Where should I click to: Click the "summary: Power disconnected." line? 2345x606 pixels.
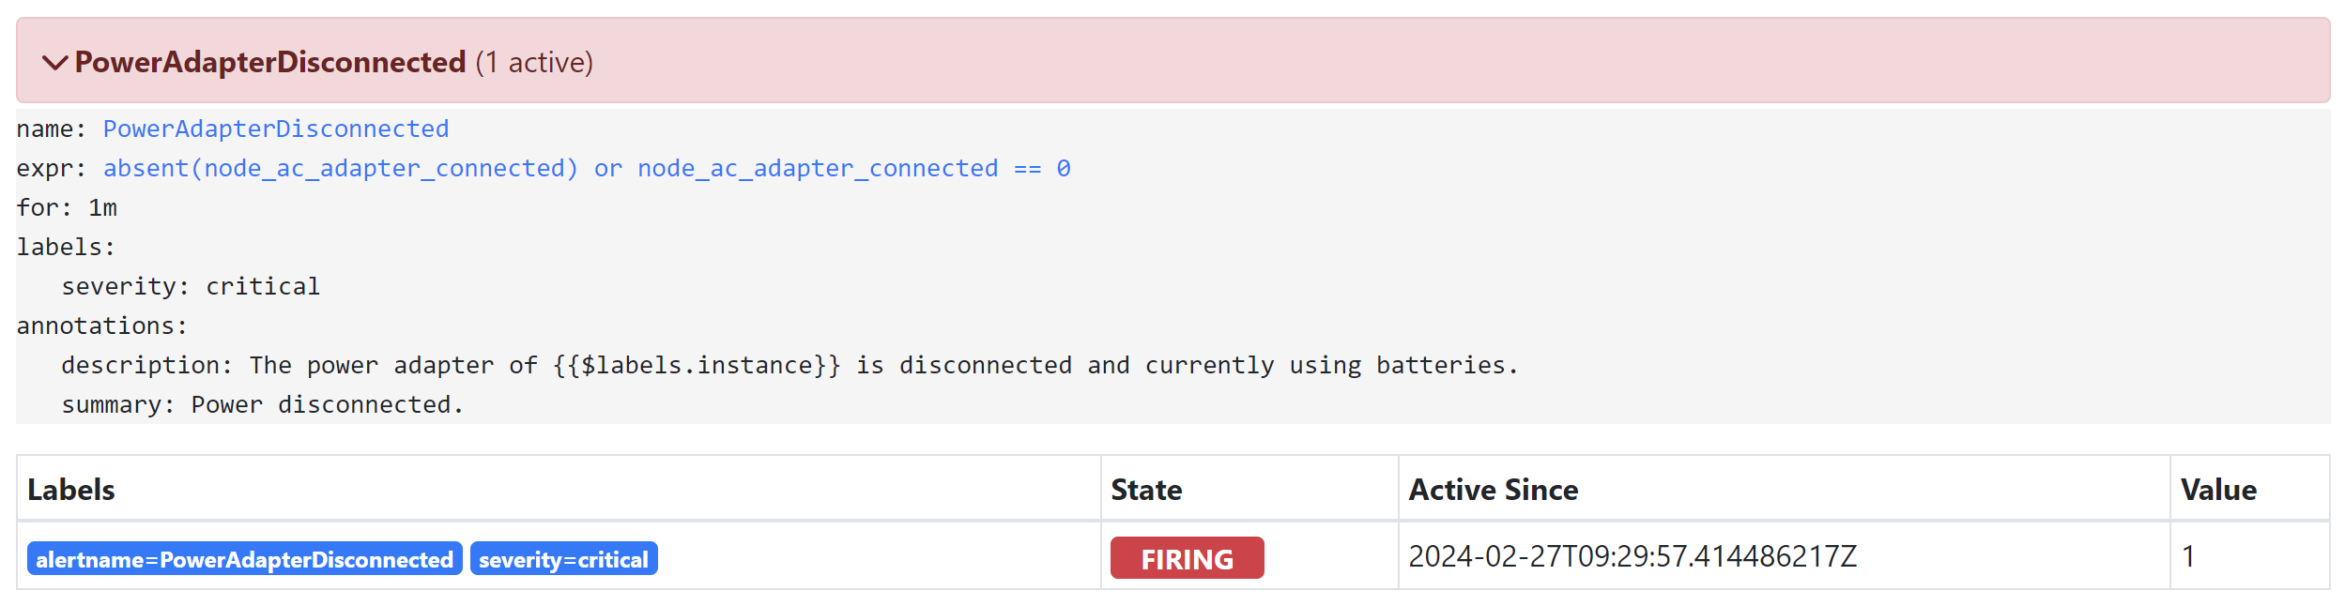click(x=263, y=404)
